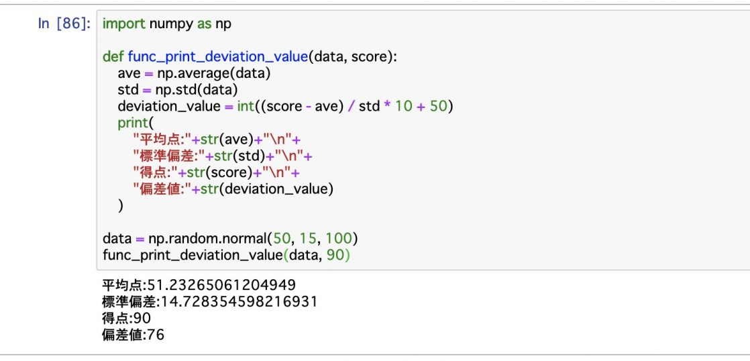The height and width of the screenshot is (361, 750).
Task: Click the std = np.std(data) line
Action: 178,90
